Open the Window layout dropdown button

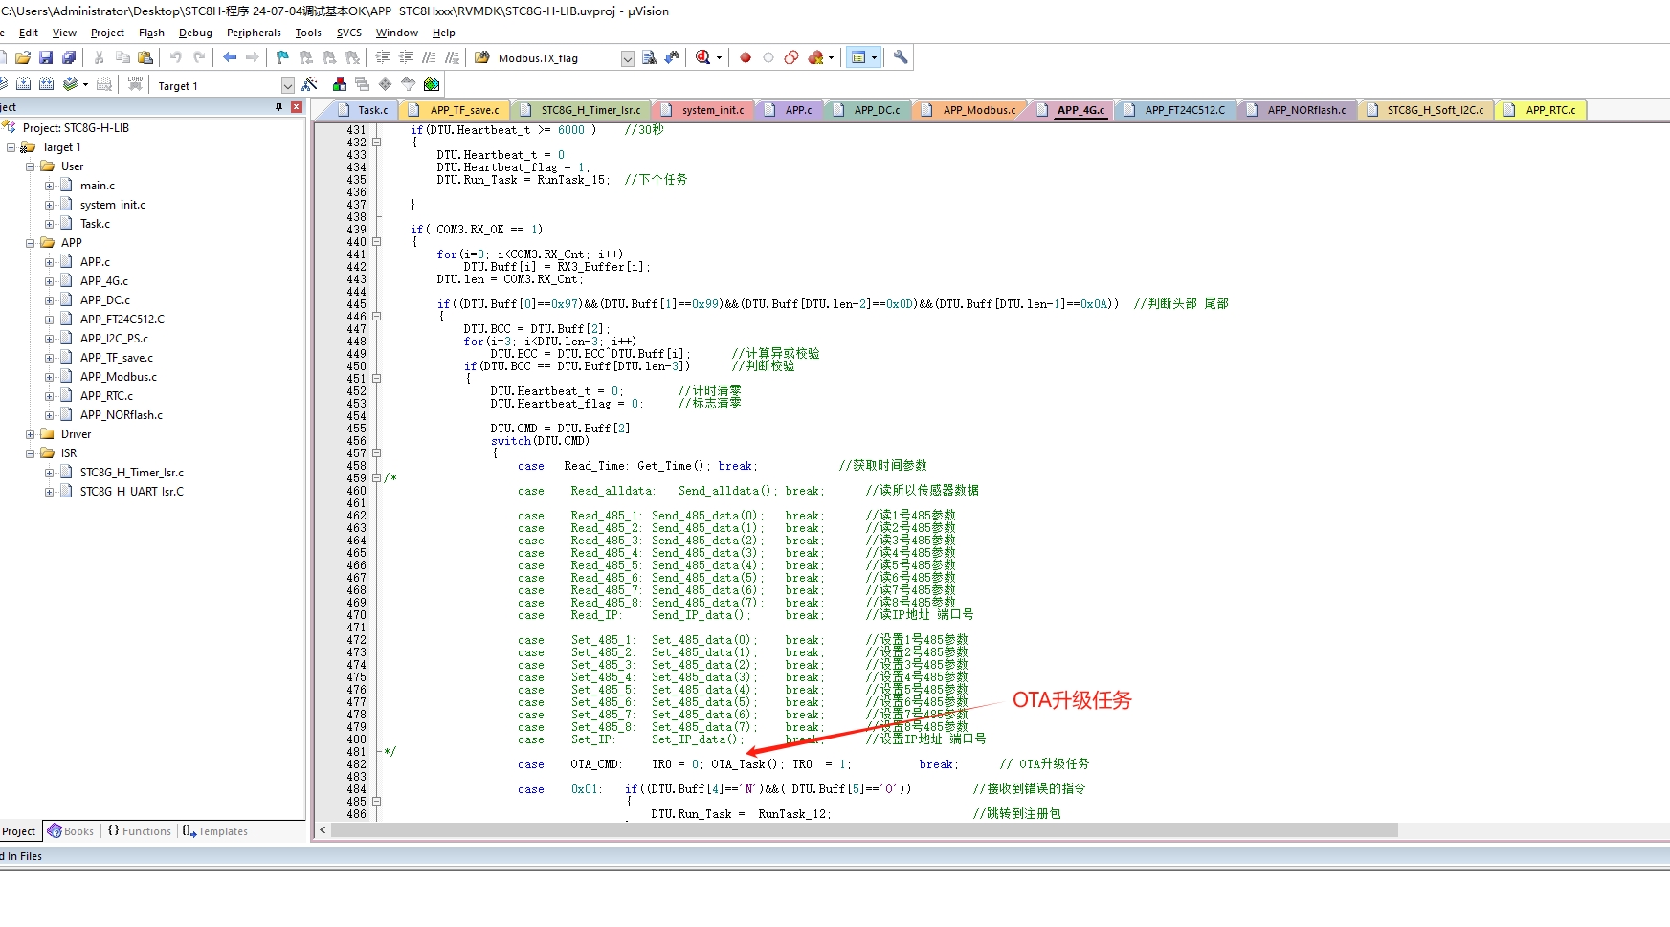tap(863, 58)
